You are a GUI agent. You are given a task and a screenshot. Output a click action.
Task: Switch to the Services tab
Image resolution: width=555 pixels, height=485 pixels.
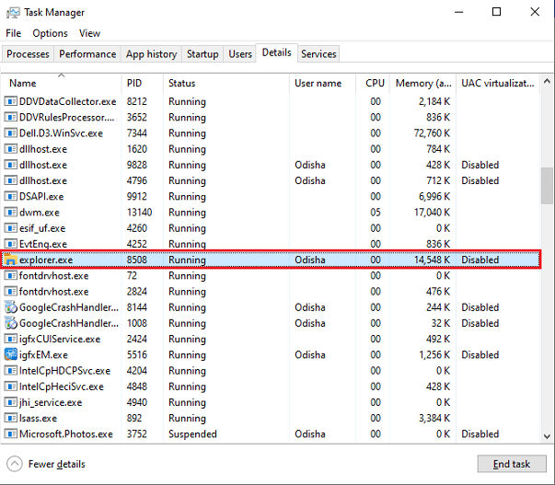pos(318,53)
